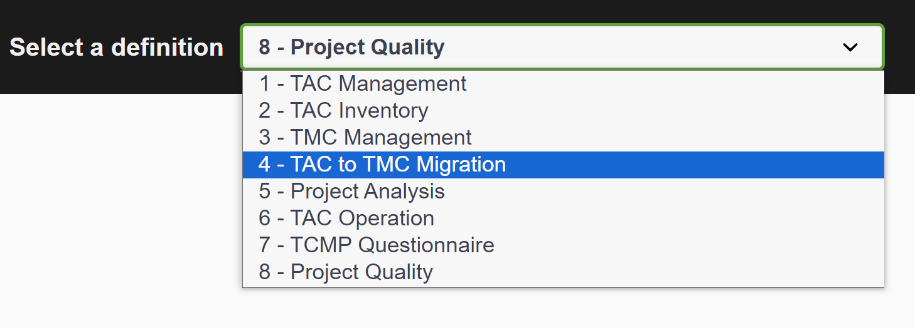
Task: Choose '5 - Project Analysis' definition
Action: [352, 192]
